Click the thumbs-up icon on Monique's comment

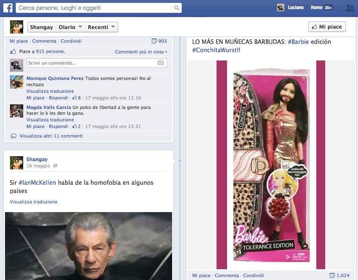pos(75,98)
